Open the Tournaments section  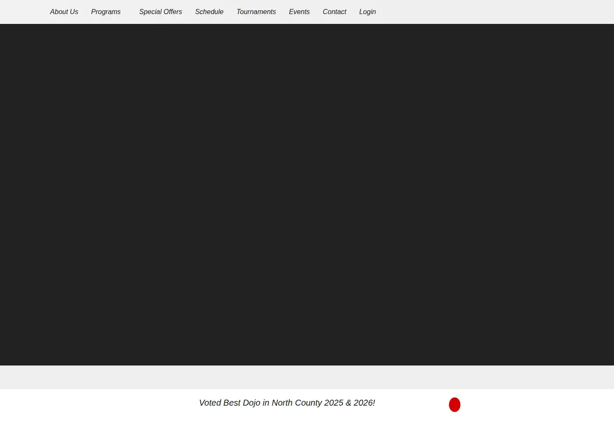tap(256, 12)
